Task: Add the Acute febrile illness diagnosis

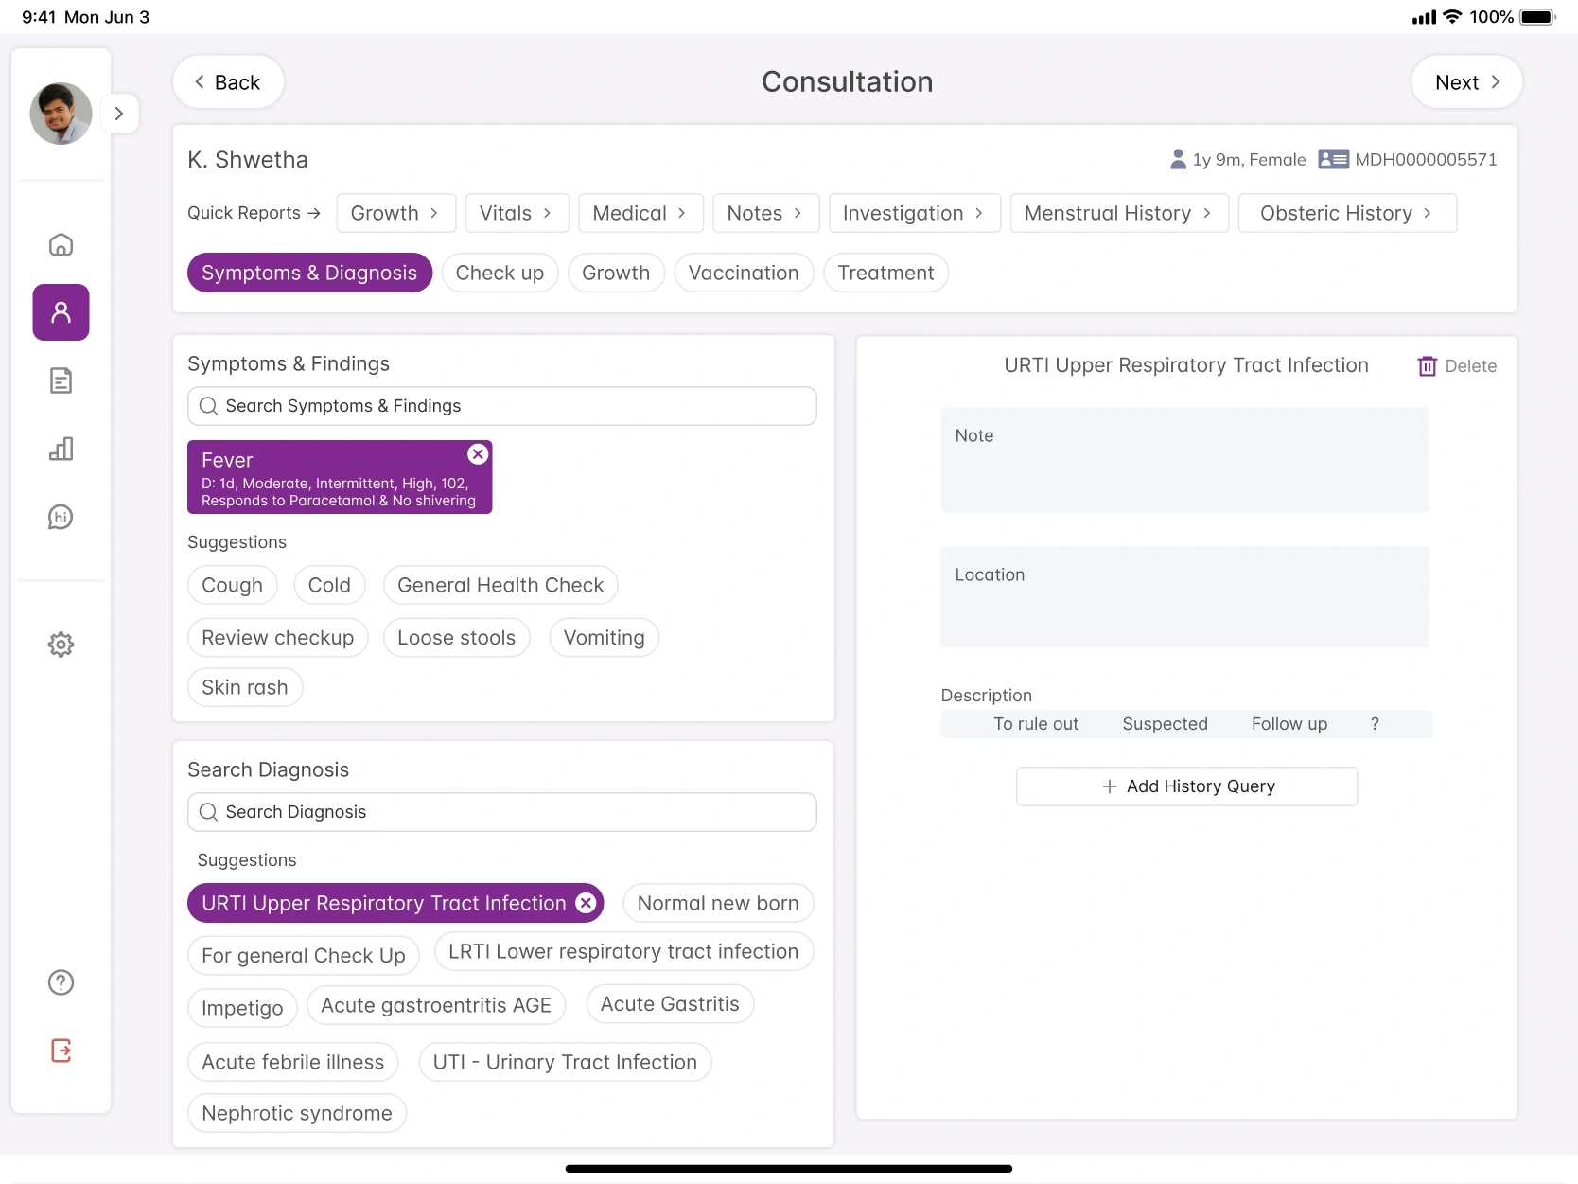Action: point(292,1062)
